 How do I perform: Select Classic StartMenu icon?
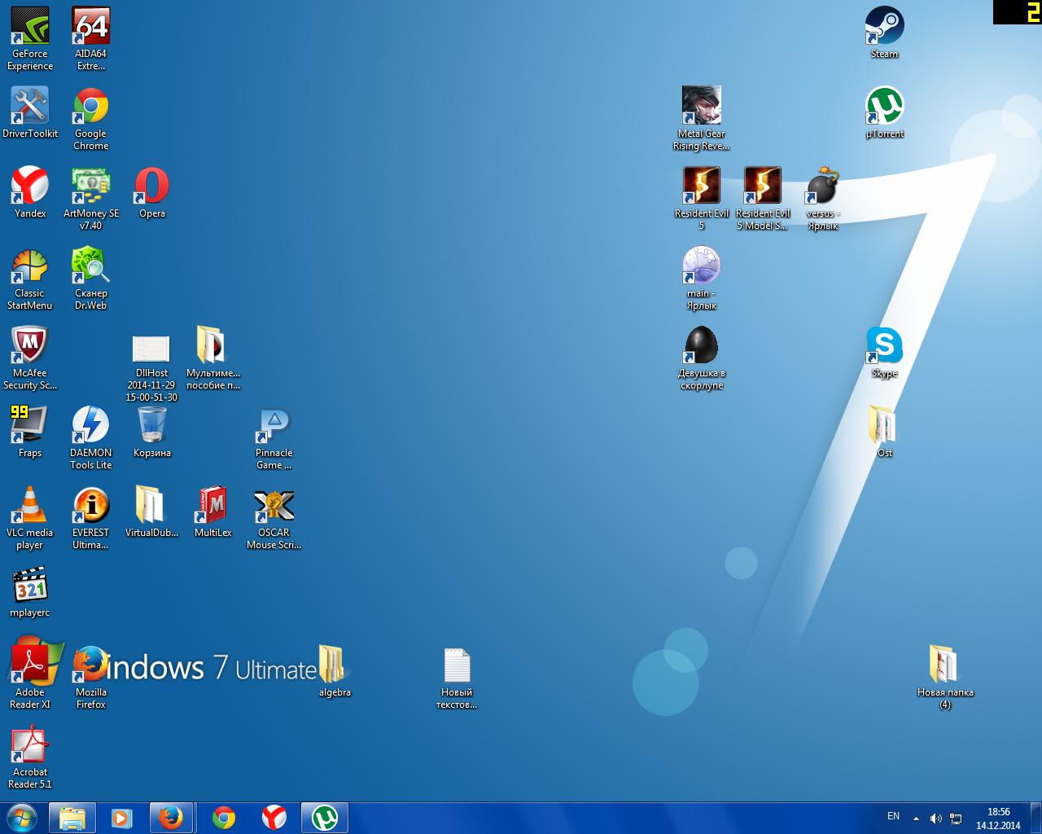[30, 278]
